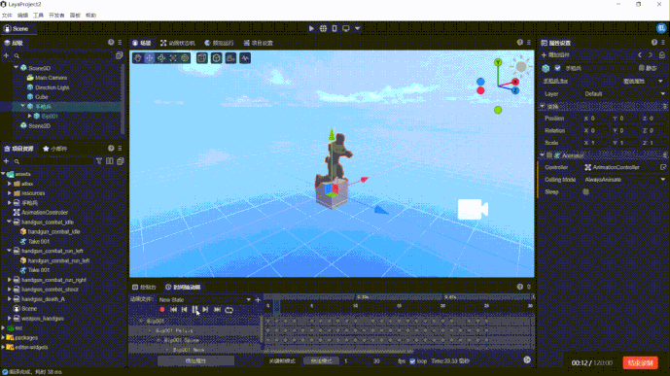Open the preview options dropdown arrow in top toolbar
This screenshot has width=670, height=376.
coord(357,28)
